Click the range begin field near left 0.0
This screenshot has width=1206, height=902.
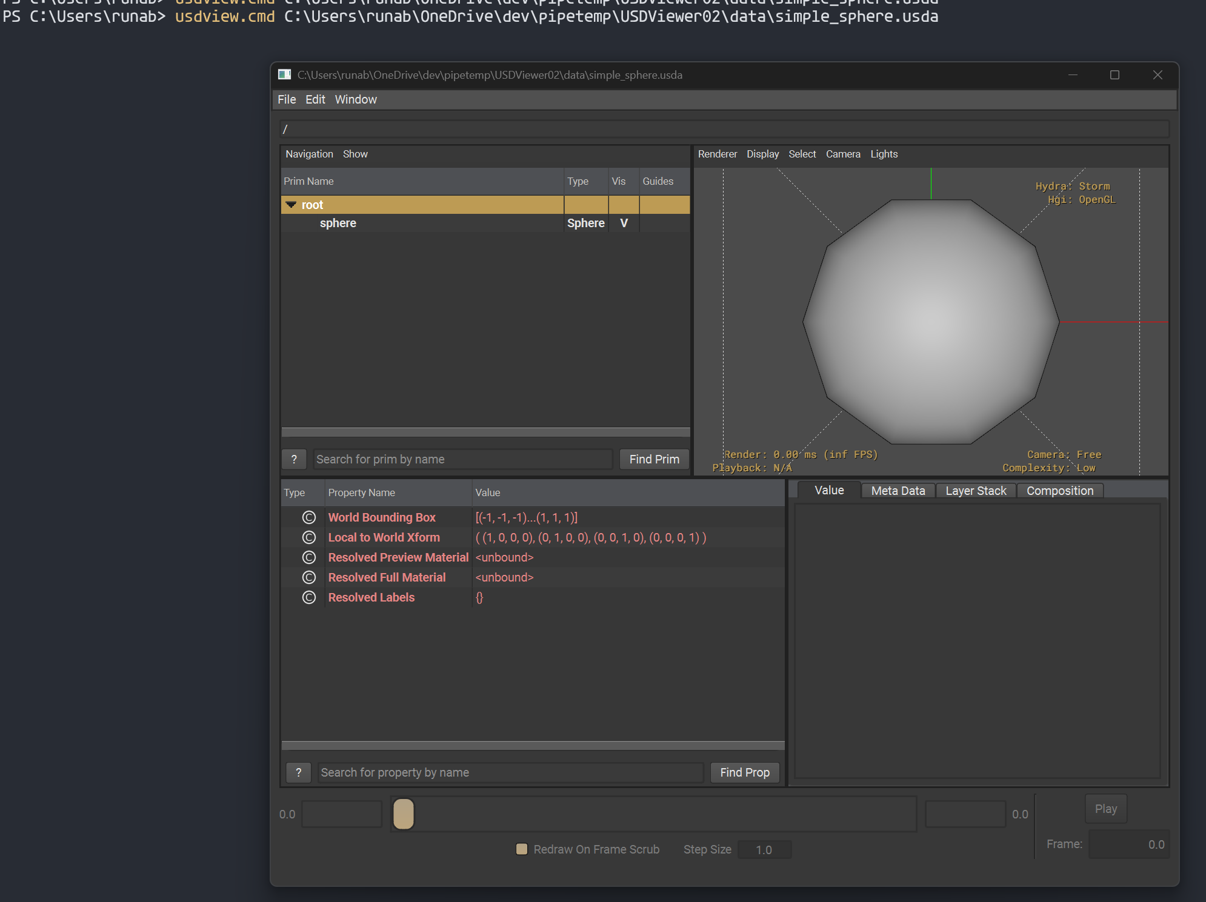[342, 814]
